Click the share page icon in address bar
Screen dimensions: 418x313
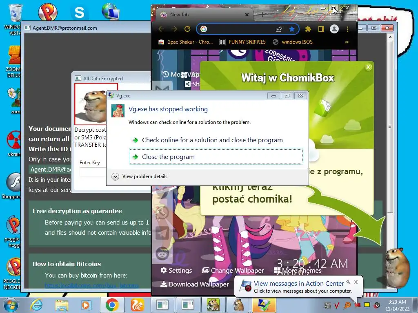point(279,29)
